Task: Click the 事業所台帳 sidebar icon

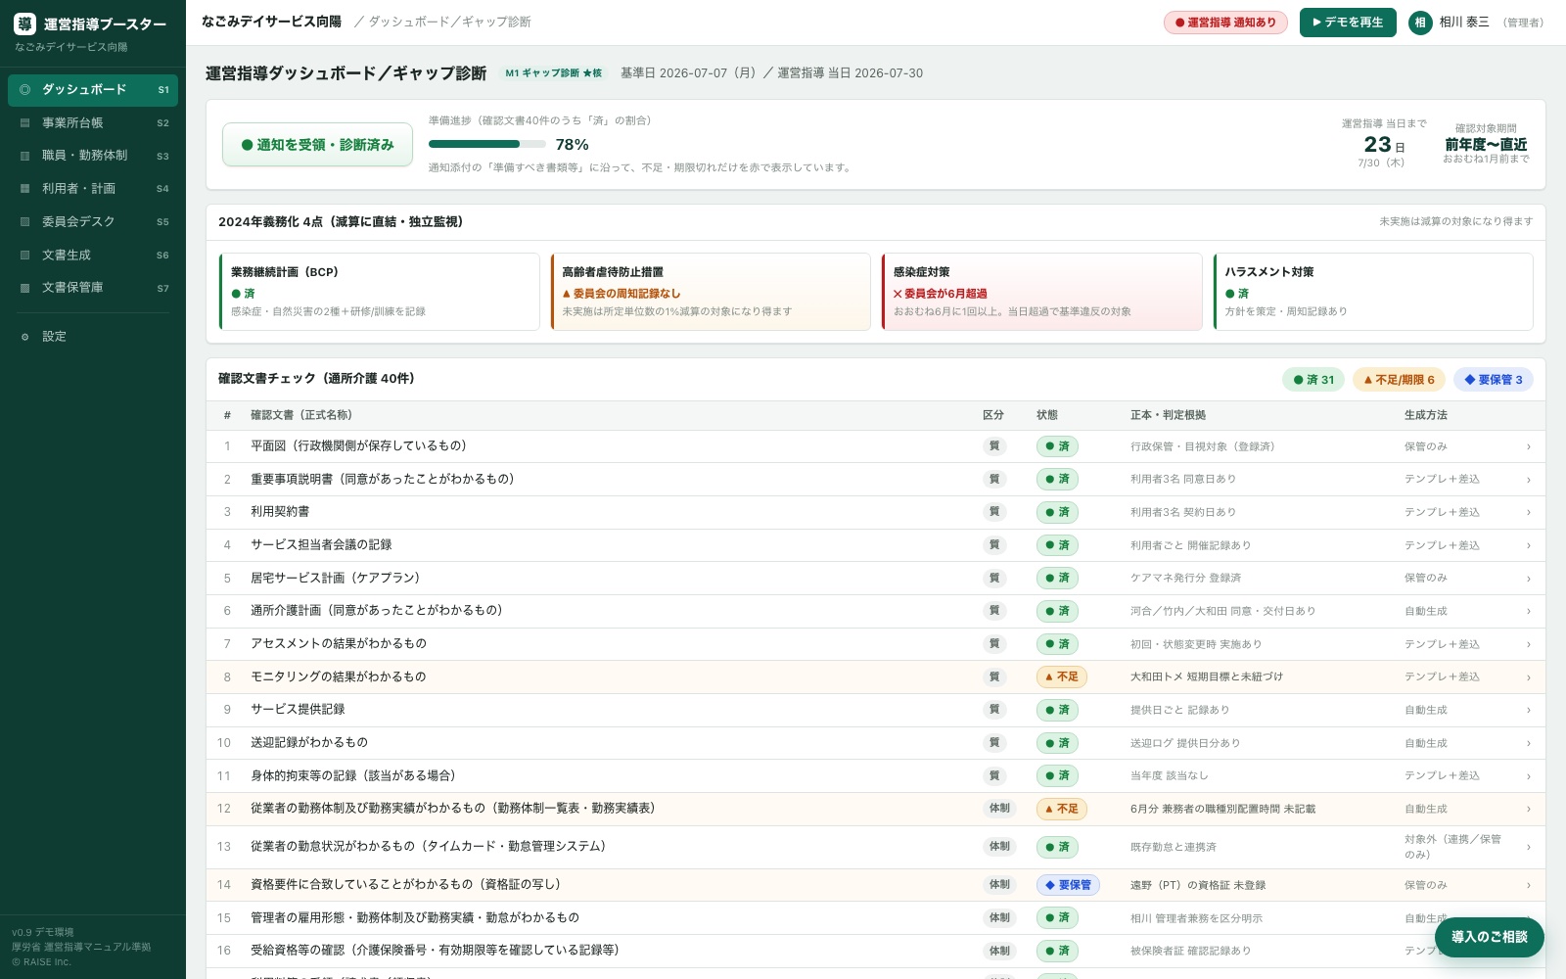Action: click(x=24, y=123)
